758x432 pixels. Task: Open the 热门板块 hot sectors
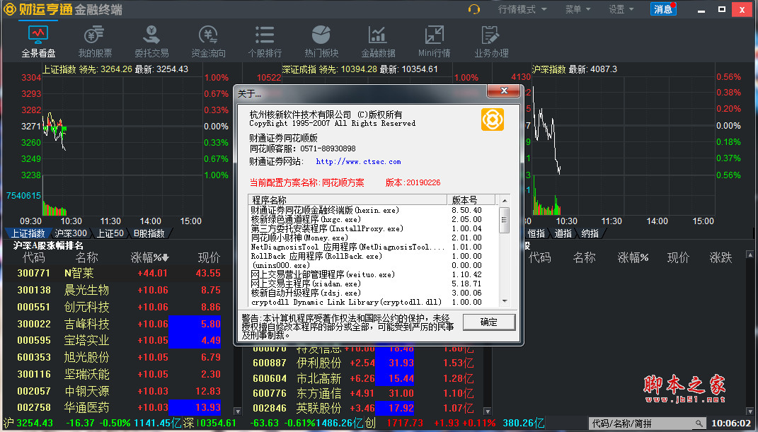(x=321, y=41)
